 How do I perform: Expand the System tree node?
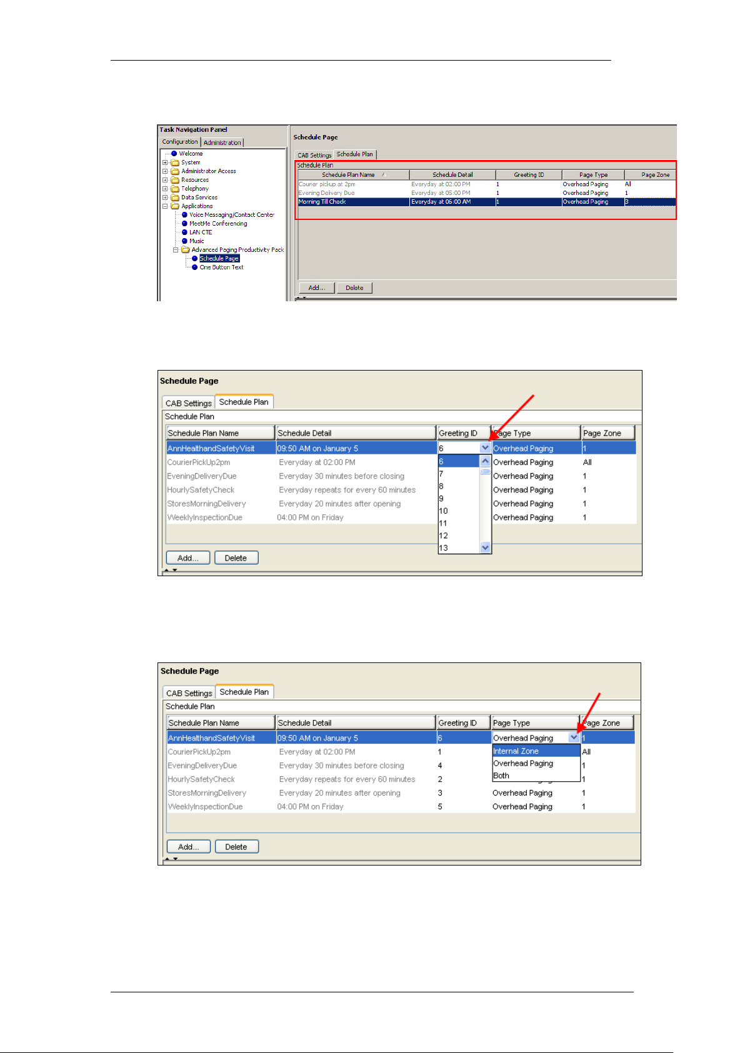[x=165, y=162]
